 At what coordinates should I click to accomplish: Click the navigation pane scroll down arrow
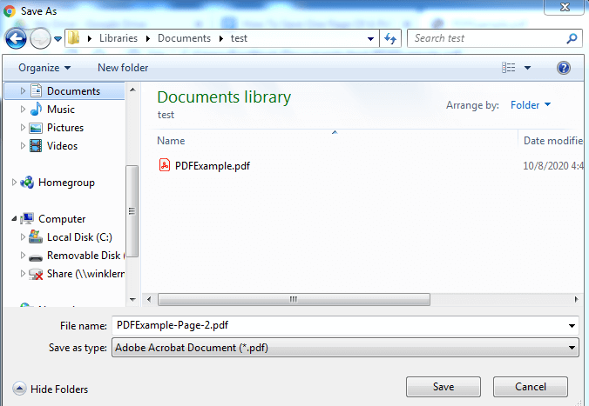pos(132,300)
